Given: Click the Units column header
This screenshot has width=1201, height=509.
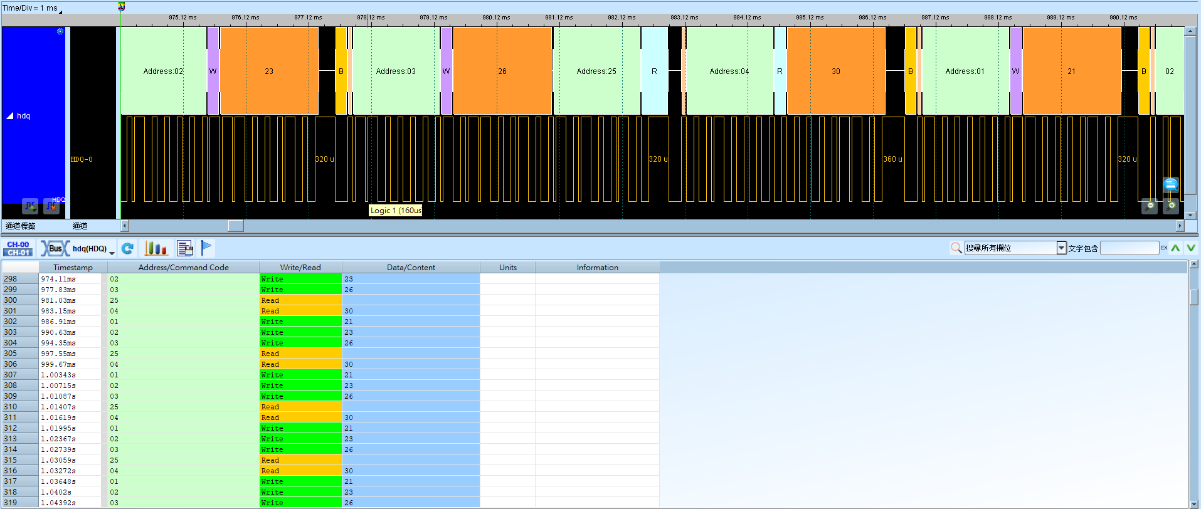Looking at the screenshot, I should click(508, 268).
